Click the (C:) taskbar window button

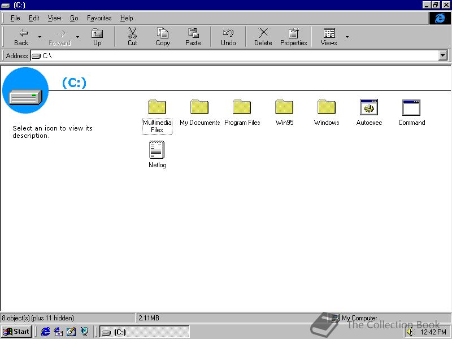(x=145, y=332)
